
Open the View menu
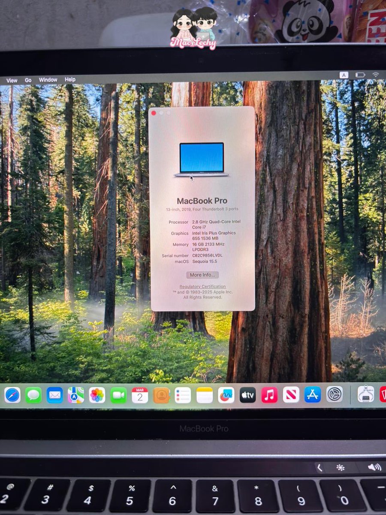coord(12,80)
